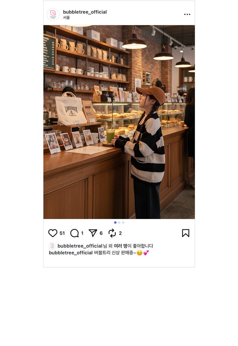
Task: Save post with bookmark icon
Action: pos(186,233)
